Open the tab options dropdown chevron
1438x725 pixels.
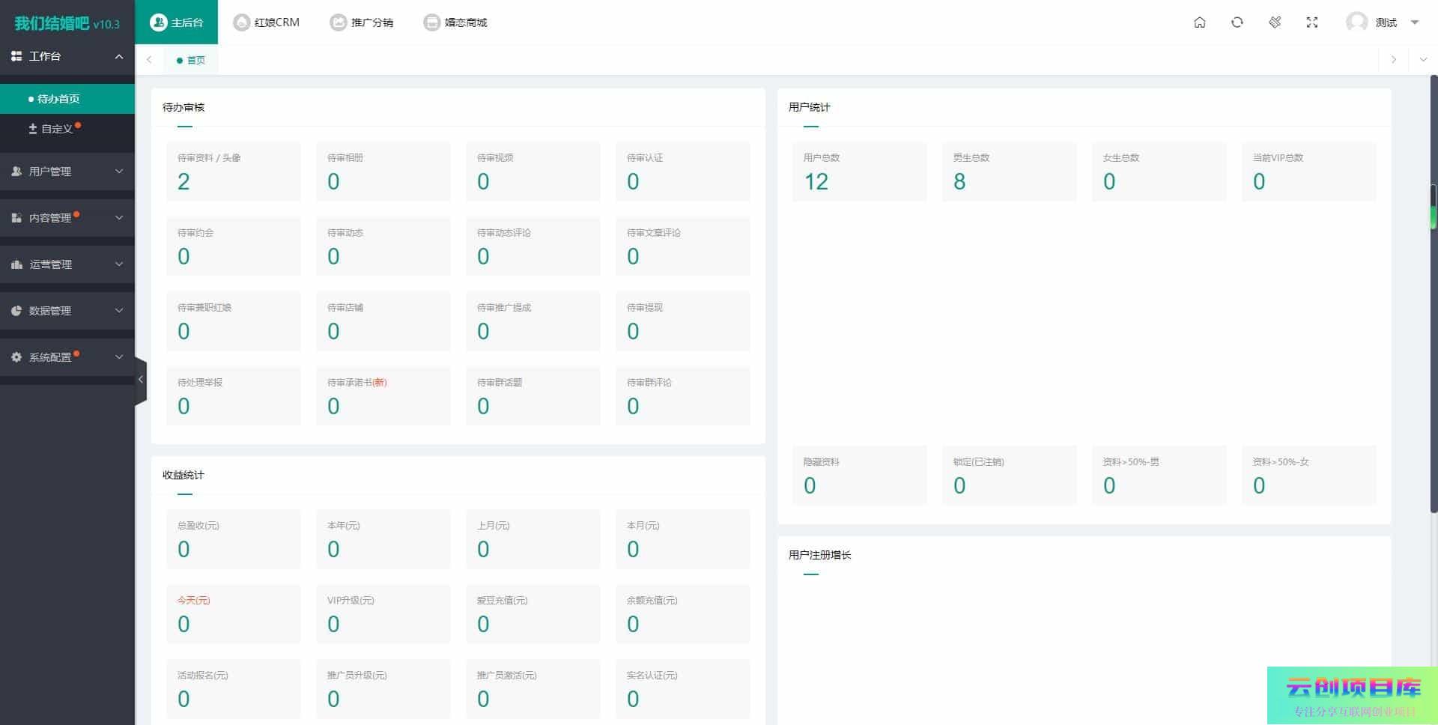coord(1423,60)
